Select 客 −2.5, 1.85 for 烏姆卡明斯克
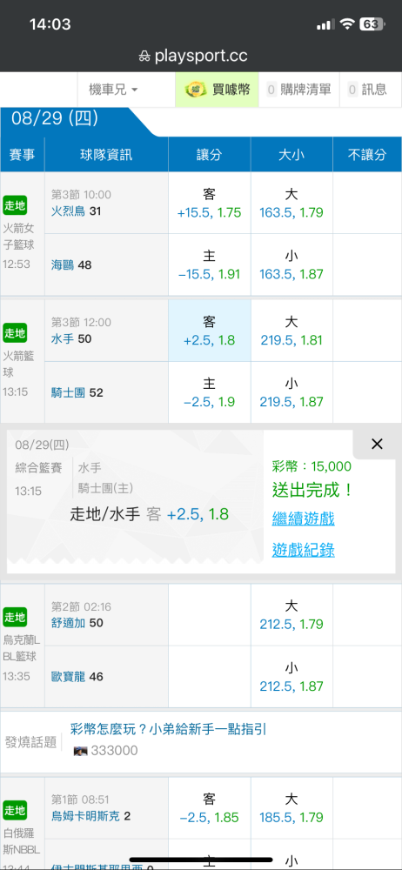The width and height of the screenshot is (402, 870). tap(210, 808)
